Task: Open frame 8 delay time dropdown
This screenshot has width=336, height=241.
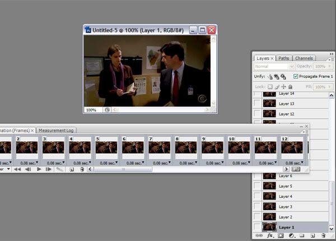Action: point(188,163)
